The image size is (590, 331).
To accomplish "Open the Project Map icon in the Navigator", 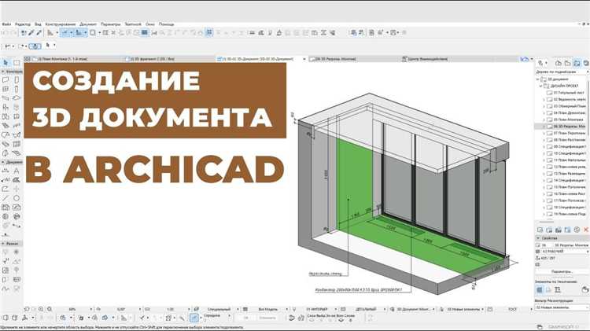I will [x=559, y=63].
